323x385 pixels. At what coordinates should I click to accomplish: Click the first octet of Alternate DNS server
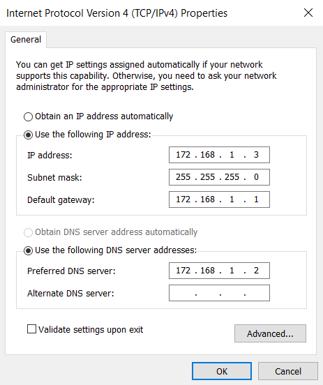point(183,293)
